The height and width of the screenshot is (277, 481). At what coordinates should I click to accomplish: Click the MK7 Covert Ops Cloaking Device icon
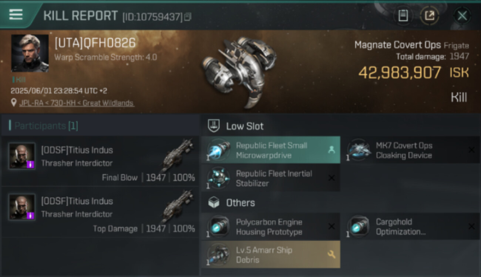click(359, 150)
